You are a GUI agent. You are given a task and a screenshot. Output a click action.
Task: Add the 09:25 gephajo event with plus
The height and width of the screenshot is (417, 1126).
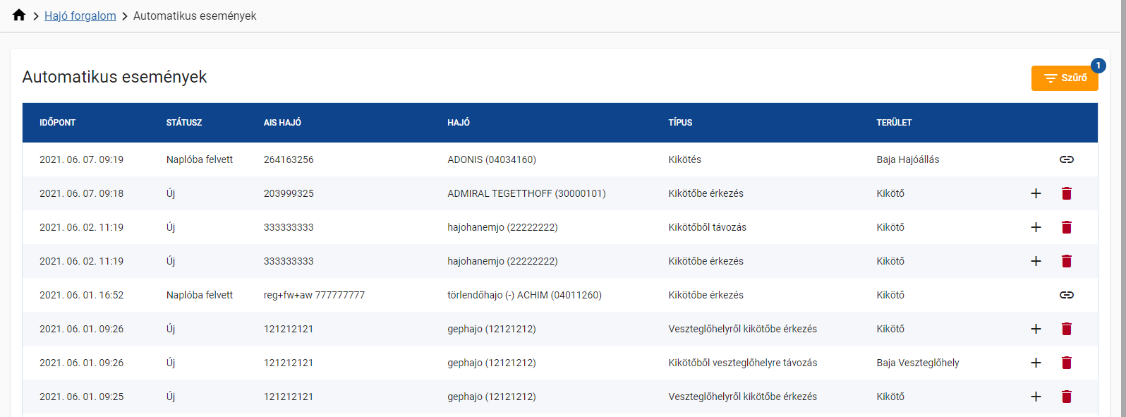tap(1036, 397)
